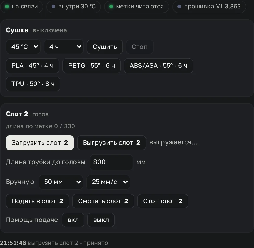Click Выгрузить слот 2 button
The height and width of the screenshot is (248, 254).
click(112, 143)
